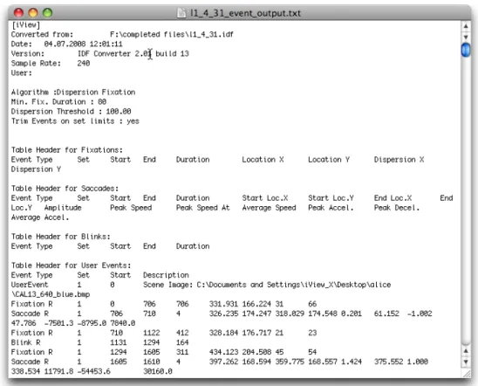Viewport: 478px width, 386px height.
Task: Click the 'UserEvent' row label
Action: [x=30, y=285]
